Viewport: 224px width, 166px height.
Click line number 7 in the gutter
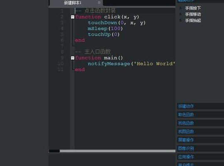click(x=62, y=46)
